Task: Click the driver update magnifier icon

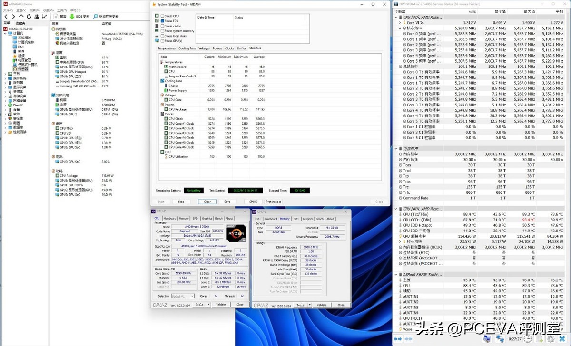Action: pos(96,16)
